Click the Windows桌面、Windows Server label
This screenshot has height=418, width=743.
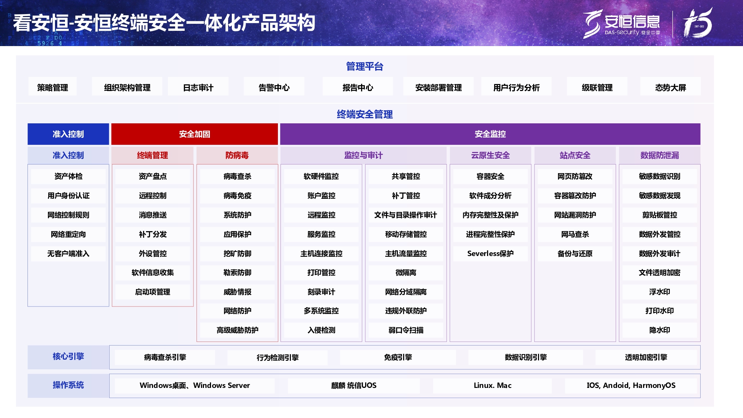pos(194,386)
